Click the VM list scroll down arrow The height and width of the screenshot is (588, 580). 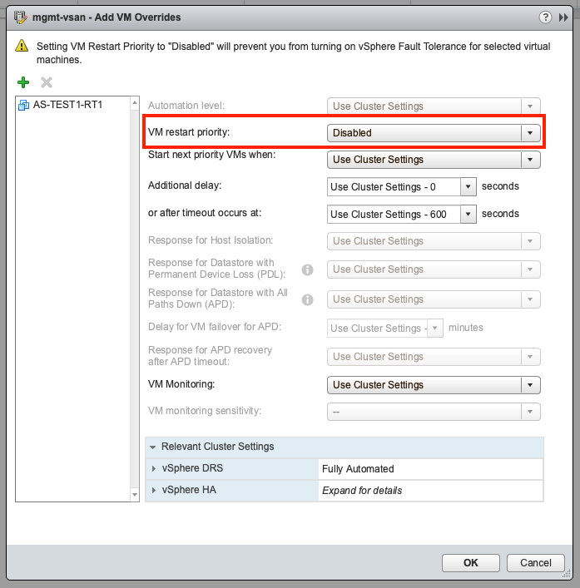(x=135, y=495)
